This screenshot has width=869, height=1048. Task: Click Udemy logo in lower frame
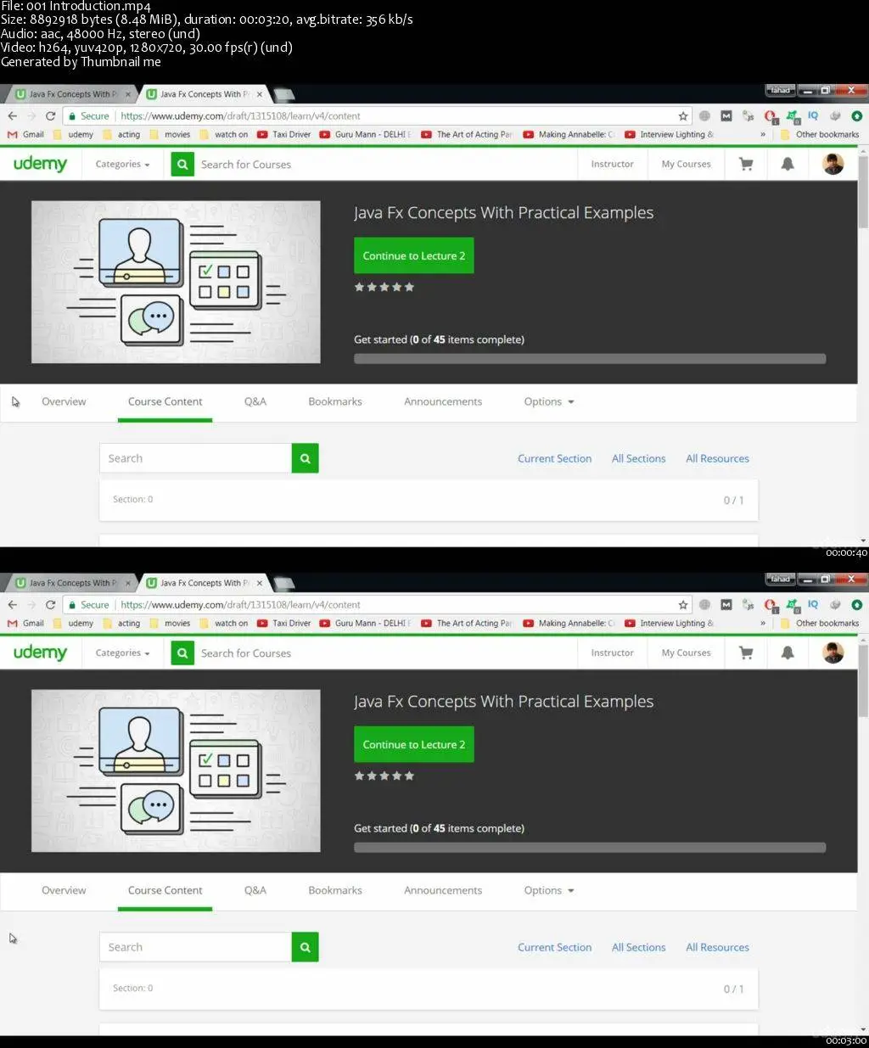40,653
